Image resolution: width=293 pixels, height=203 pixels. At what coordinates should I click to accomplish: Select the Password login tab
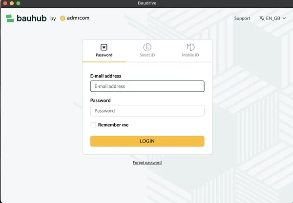pos(104,51)
